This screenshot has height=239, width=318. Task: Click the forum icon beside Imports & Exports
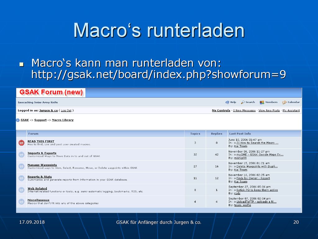[21, 154]
